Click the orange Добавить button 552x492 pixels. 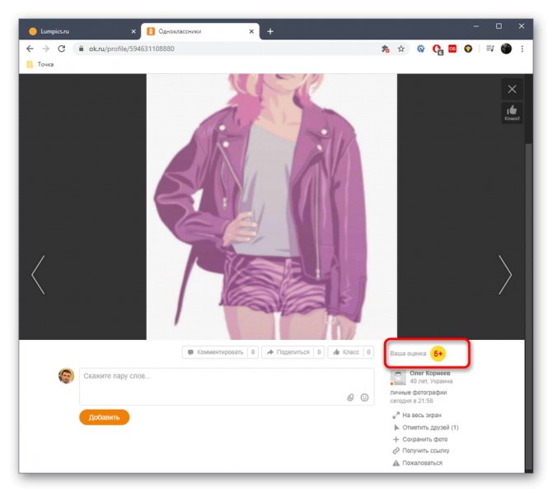click(x=105, y=417)
